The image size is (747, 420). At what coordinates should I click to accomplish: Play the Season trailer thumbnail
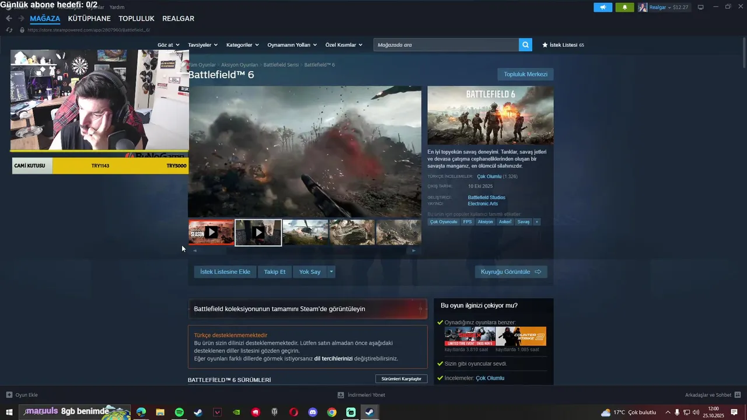(211, 232)
